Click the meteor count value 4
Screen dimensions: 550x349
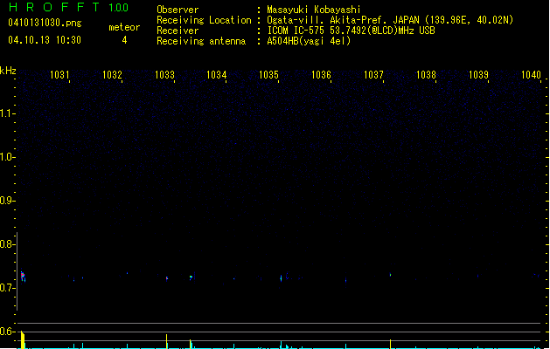click(124, 40)
